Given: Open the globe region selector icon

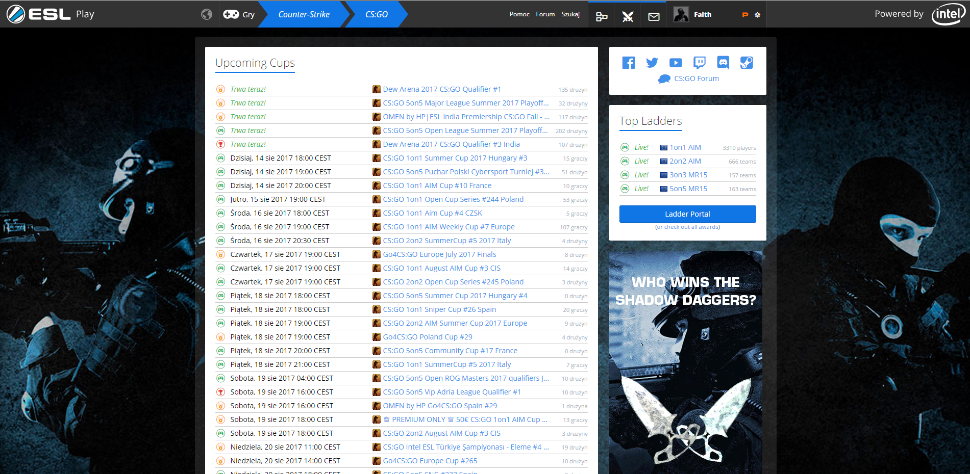Looking at the screenshot, I should 207,14.
